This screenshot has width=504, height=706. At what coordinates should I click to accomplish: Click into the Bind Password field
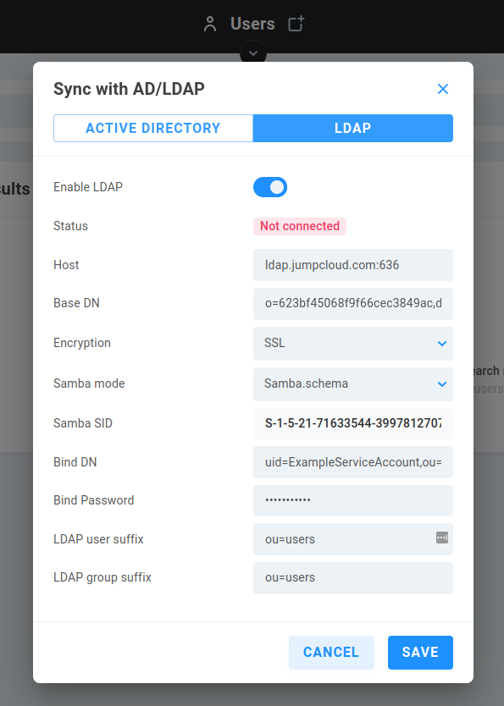coord(353,500)
